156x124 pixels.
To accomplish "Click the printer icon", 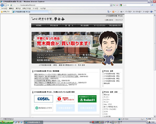I will coord(121,12).
